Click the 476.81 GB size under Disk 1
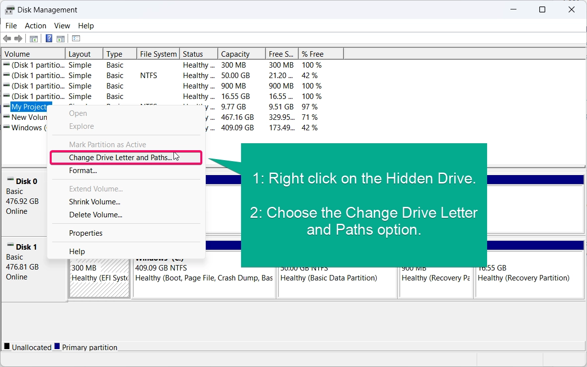 tap(22, 267)
